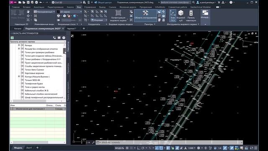The height and width of the screenshot is (151, 268).
Task: Toggle the Знак ПСК (UCS icon) button
Action: (x=173, y=16)
